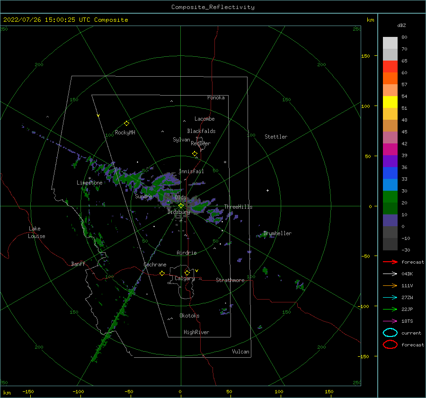Click the magenta 18TS arrow icon
Viewport: 426px width, 398px height.
pos(390,321)
